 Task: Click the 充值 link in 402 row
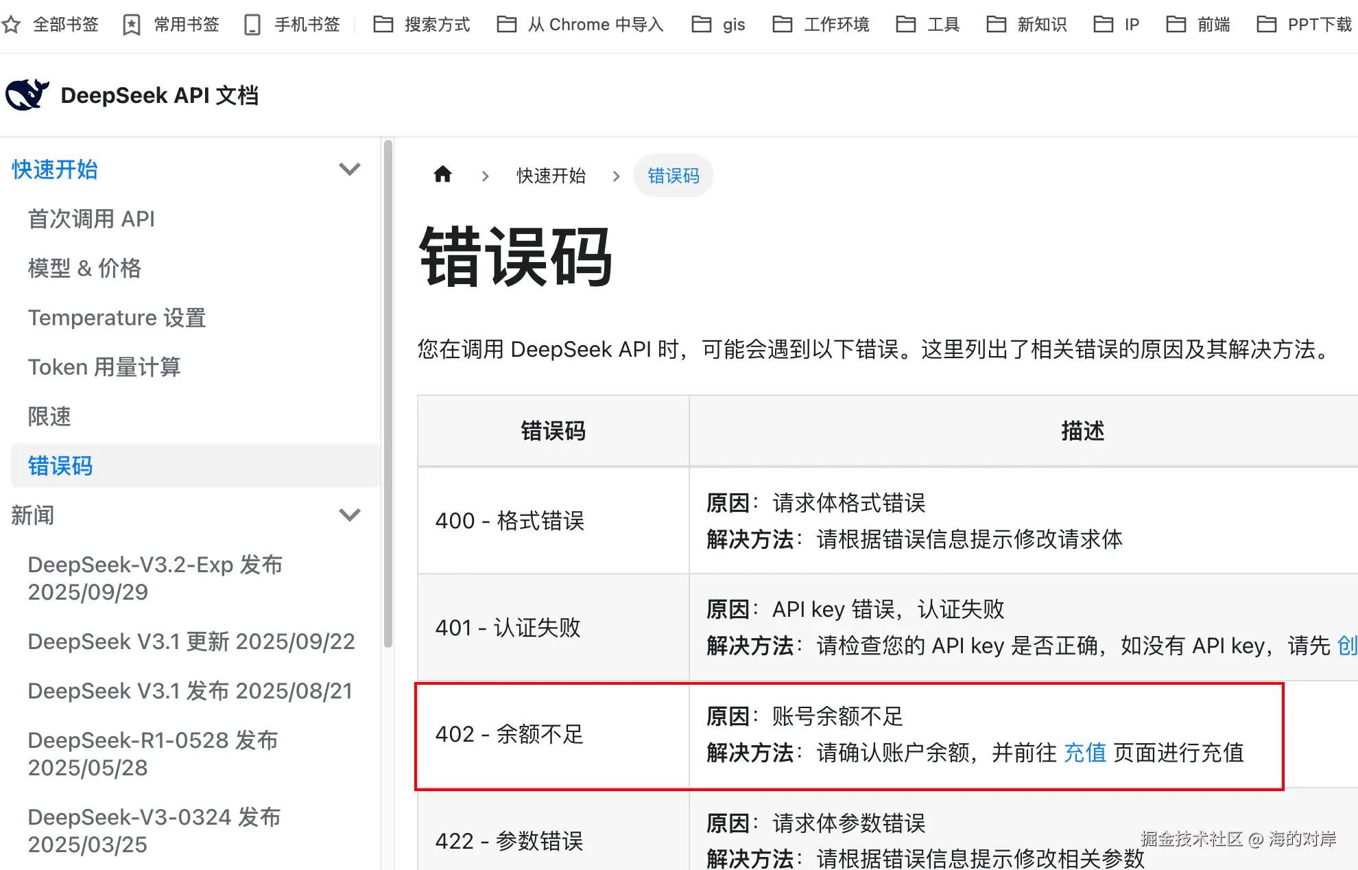pos(1084,753)
